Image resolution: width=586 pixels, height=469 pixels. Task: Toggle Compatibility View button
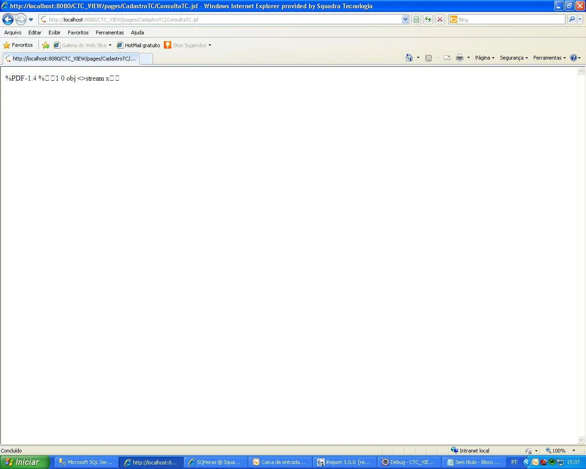tap(416, 19)
